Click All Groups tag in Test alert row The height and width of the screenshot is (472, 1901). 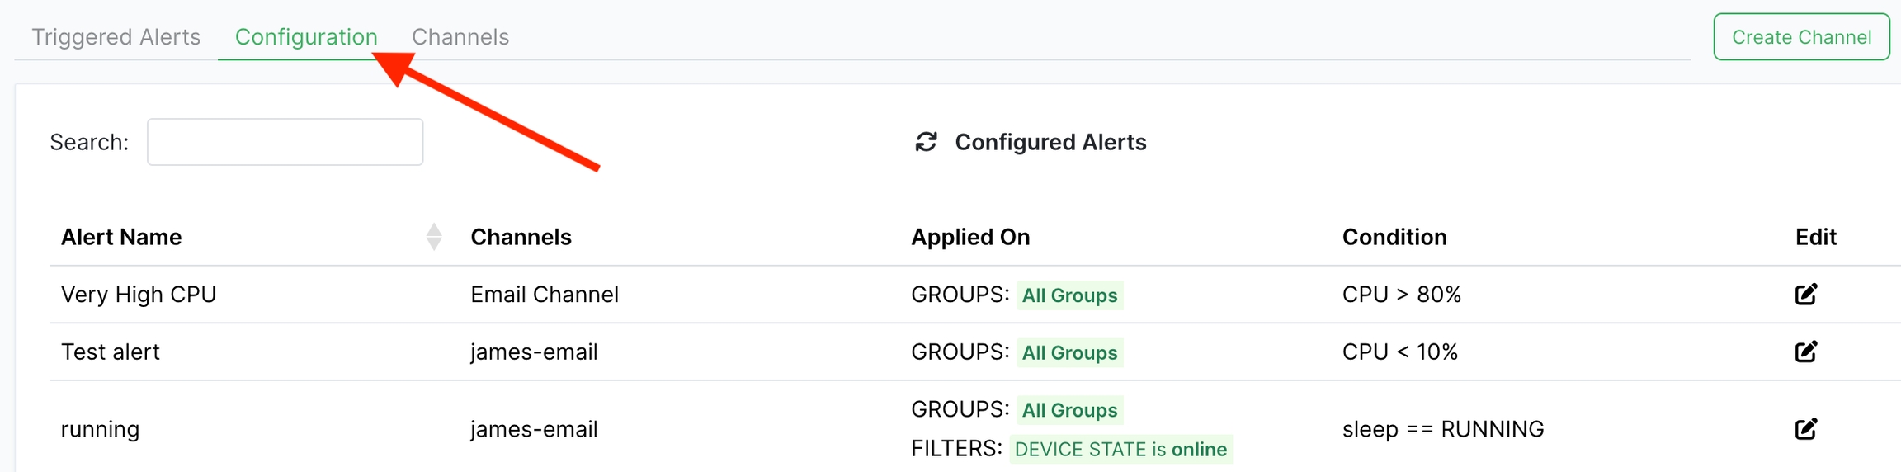(1069, 353)
